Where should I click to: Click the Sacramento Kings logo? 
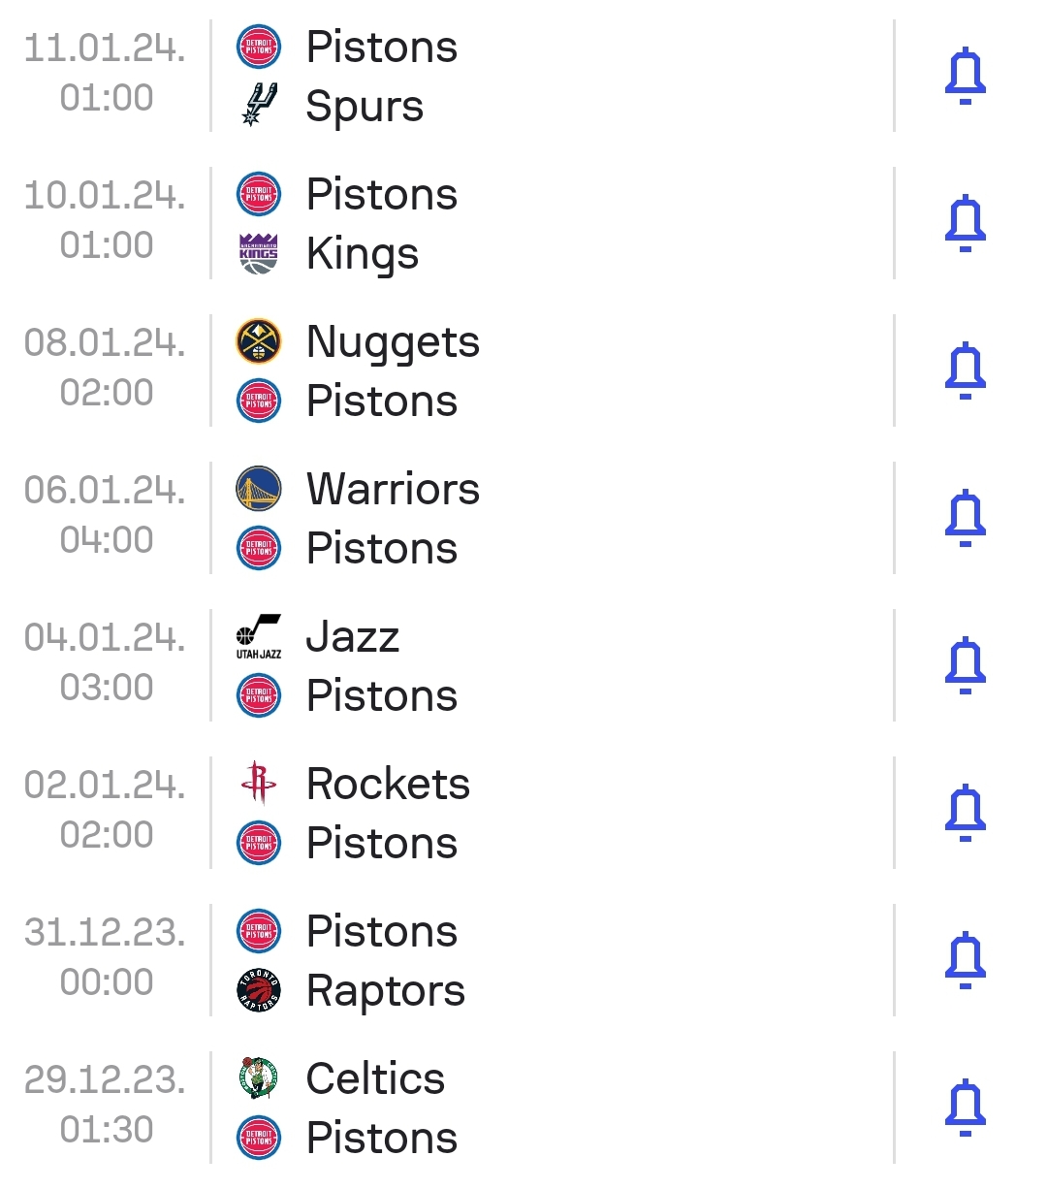259,253
